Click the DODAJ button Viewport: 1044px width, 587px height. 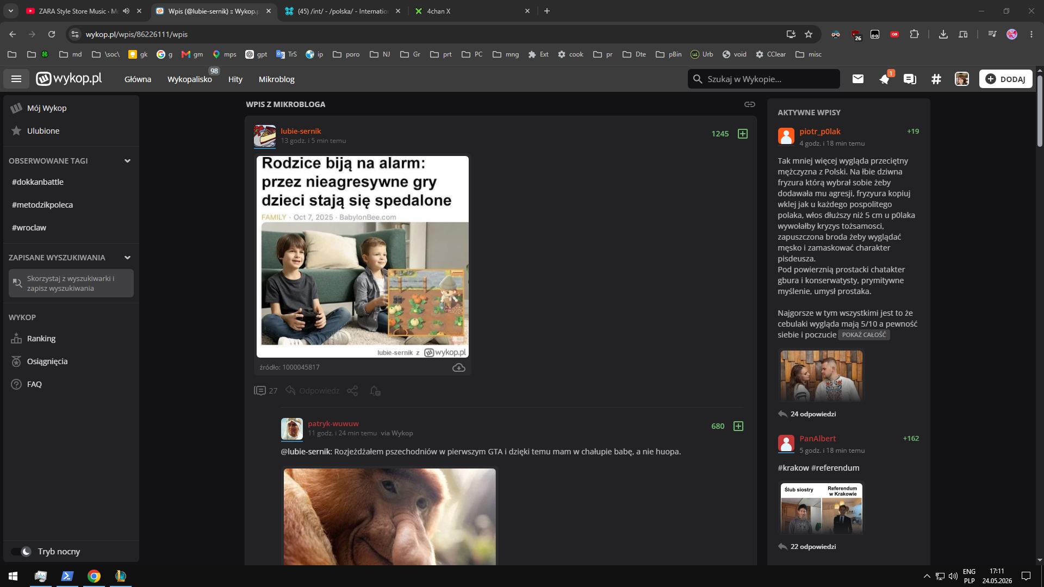(x=1005, y=79)
